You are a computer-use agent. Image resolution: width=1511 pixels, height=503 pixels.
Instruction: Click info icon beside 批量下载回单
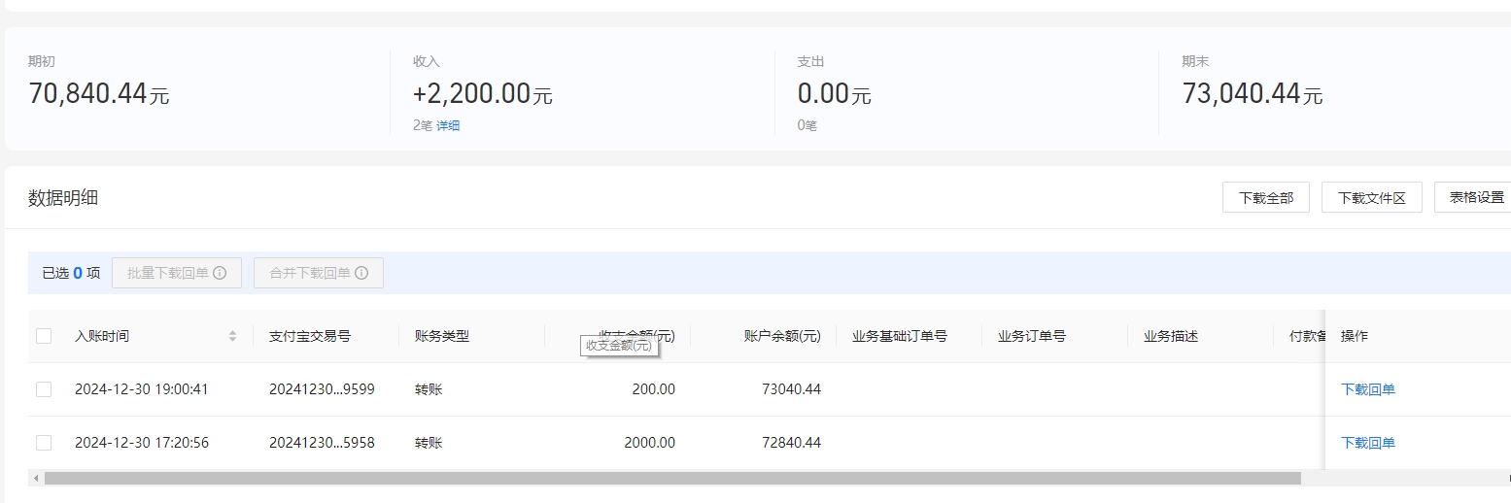pos(220,273)
